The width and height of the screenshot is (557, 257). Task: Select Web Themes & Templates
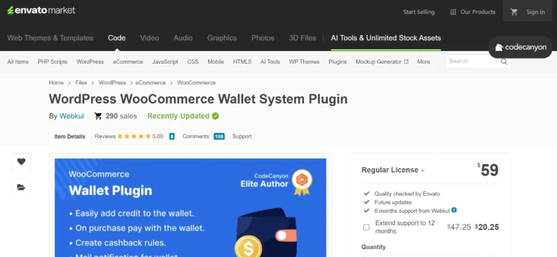(x=50, y=38)
